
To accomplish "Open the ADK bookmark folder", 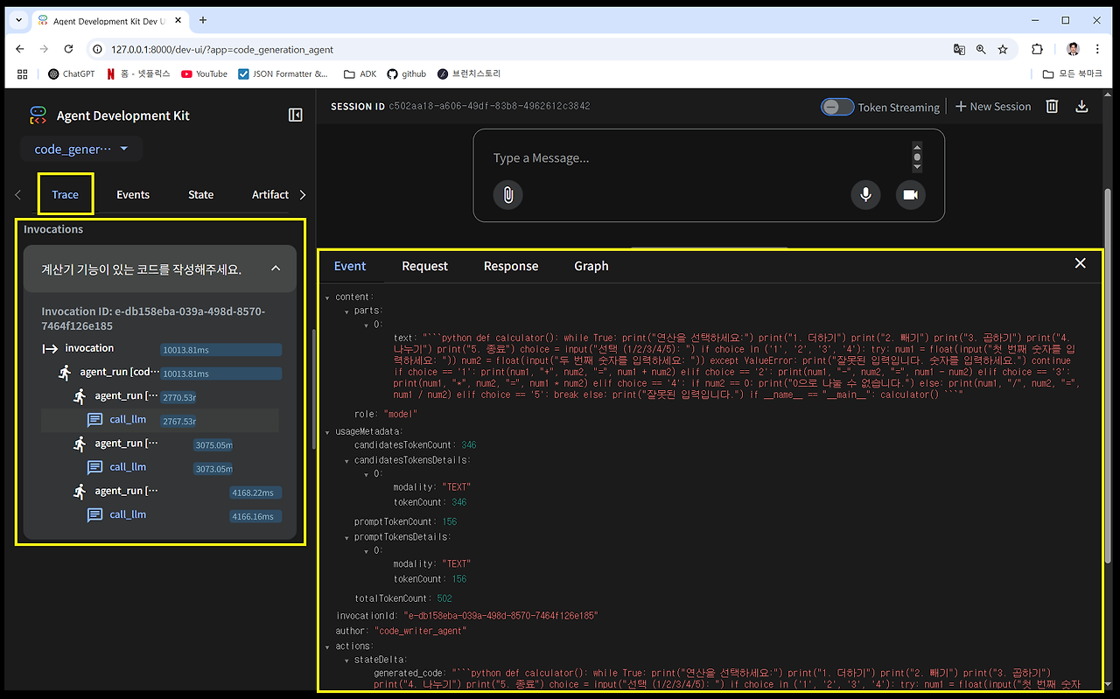I will click(360, 74).
